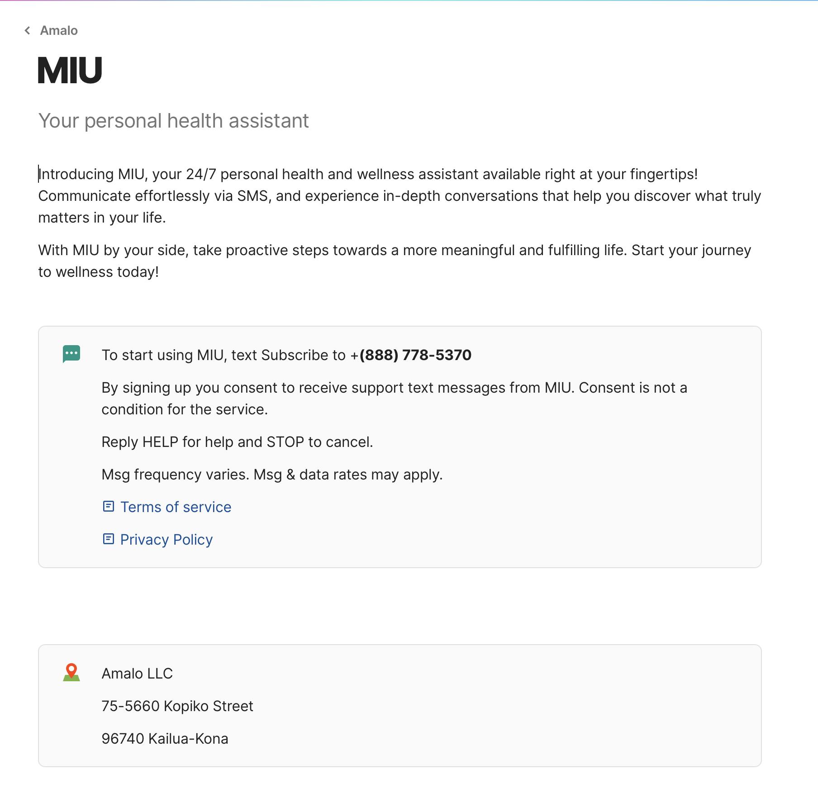Click the Privacy Policy page icon
Screen dimensions: 818x807
coord(109,539)
